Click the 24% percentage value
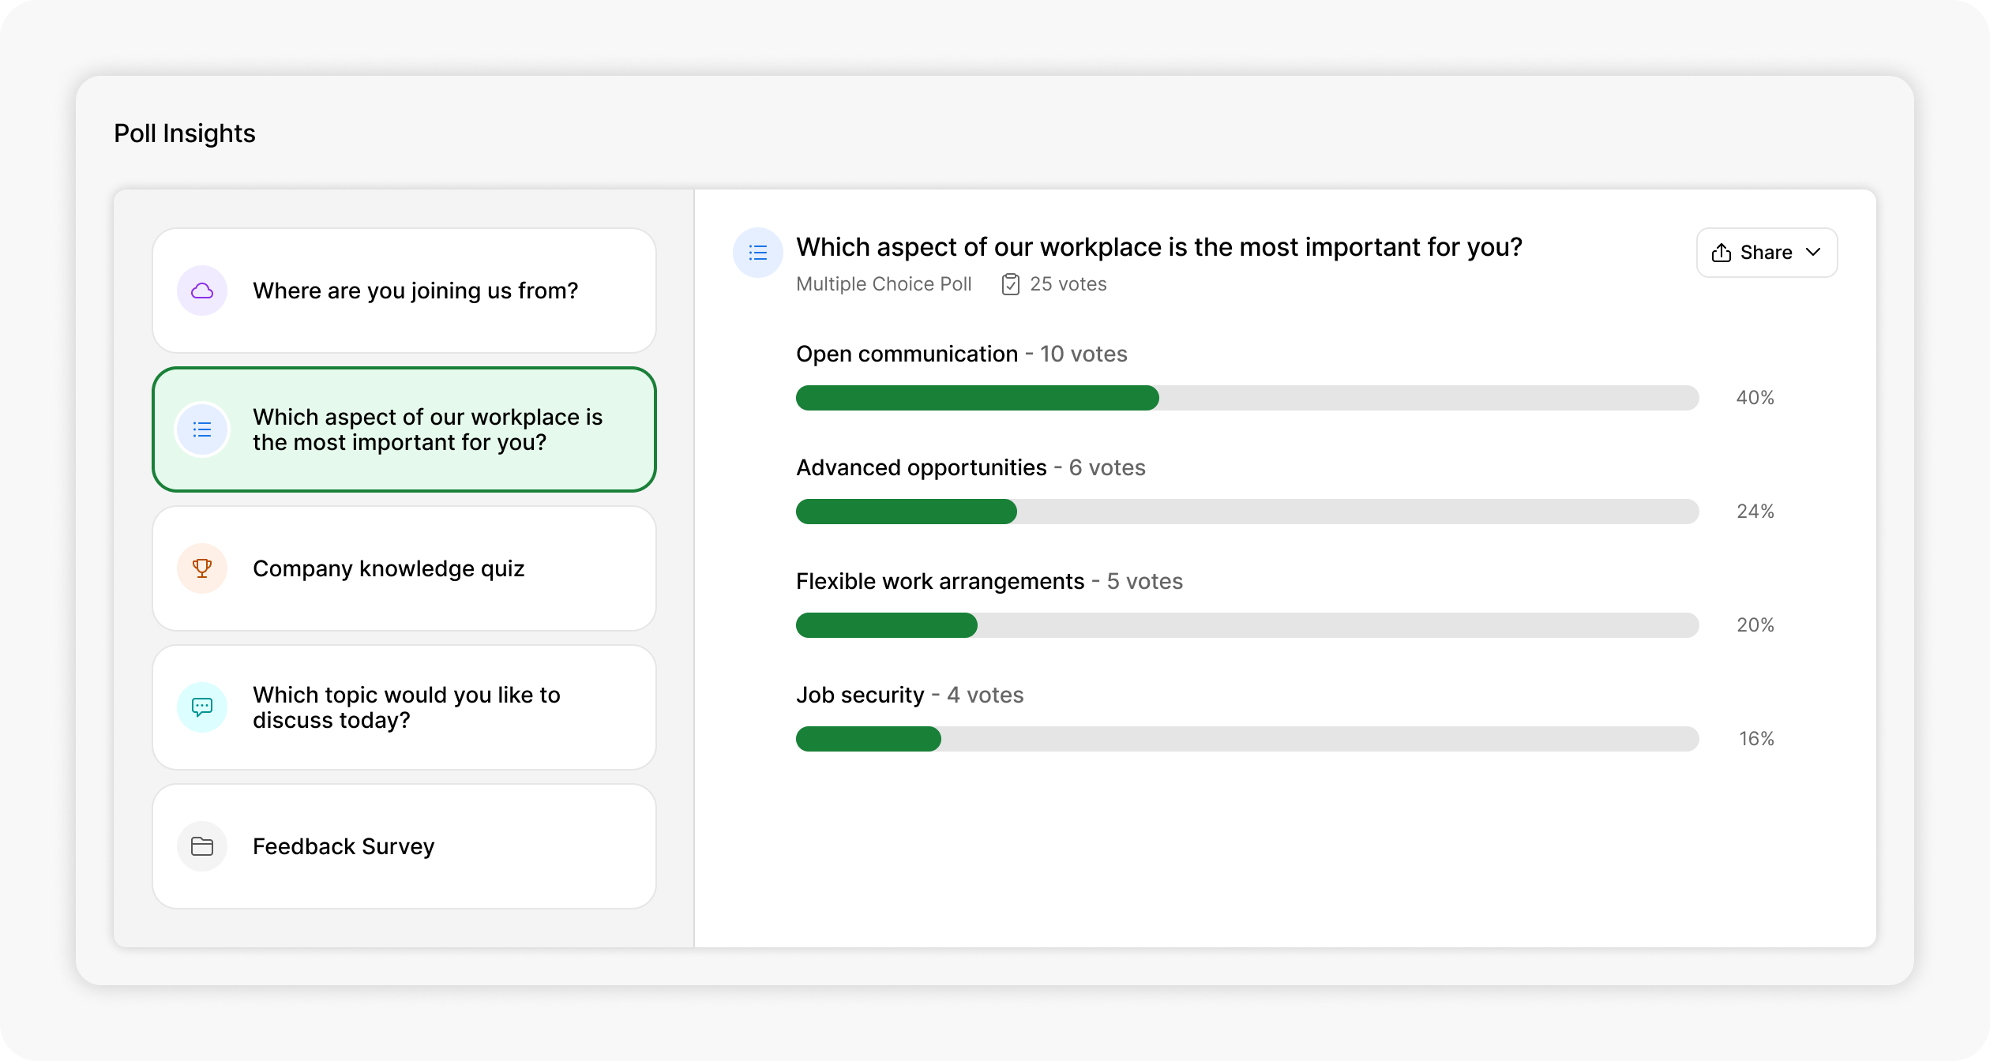Viewport: 1990px width, 1061px height. pyautogui.click(x=1755, y=512)
